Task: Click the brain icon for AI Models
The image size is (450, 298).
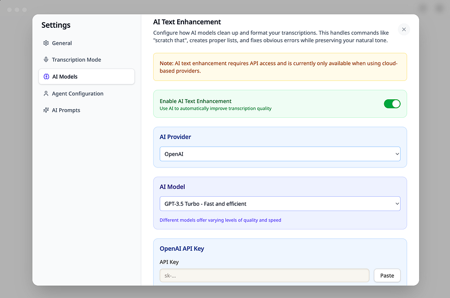Action: 46,76
